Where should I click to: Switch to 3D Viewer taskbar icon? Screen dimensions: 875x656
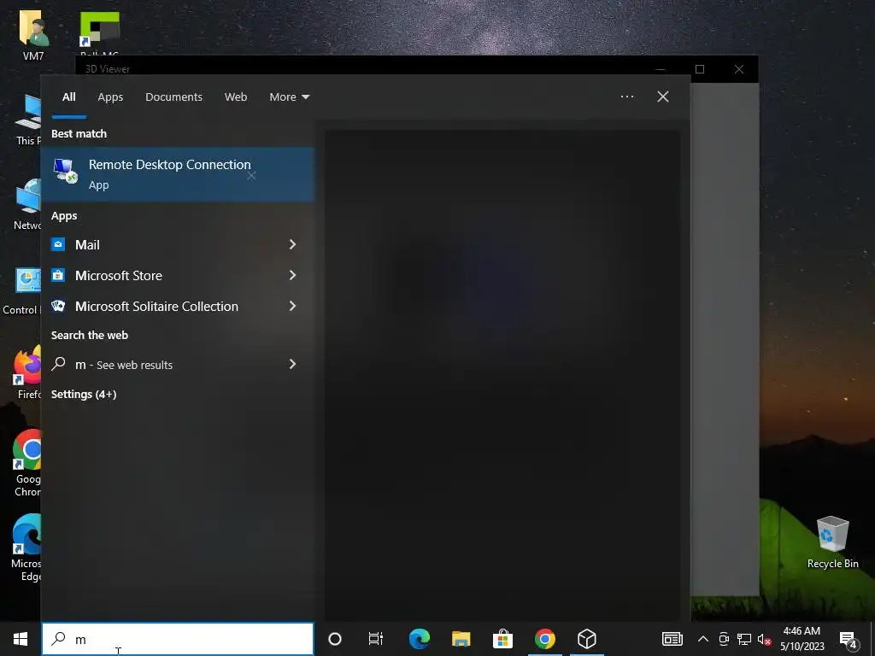pos(586,639)
